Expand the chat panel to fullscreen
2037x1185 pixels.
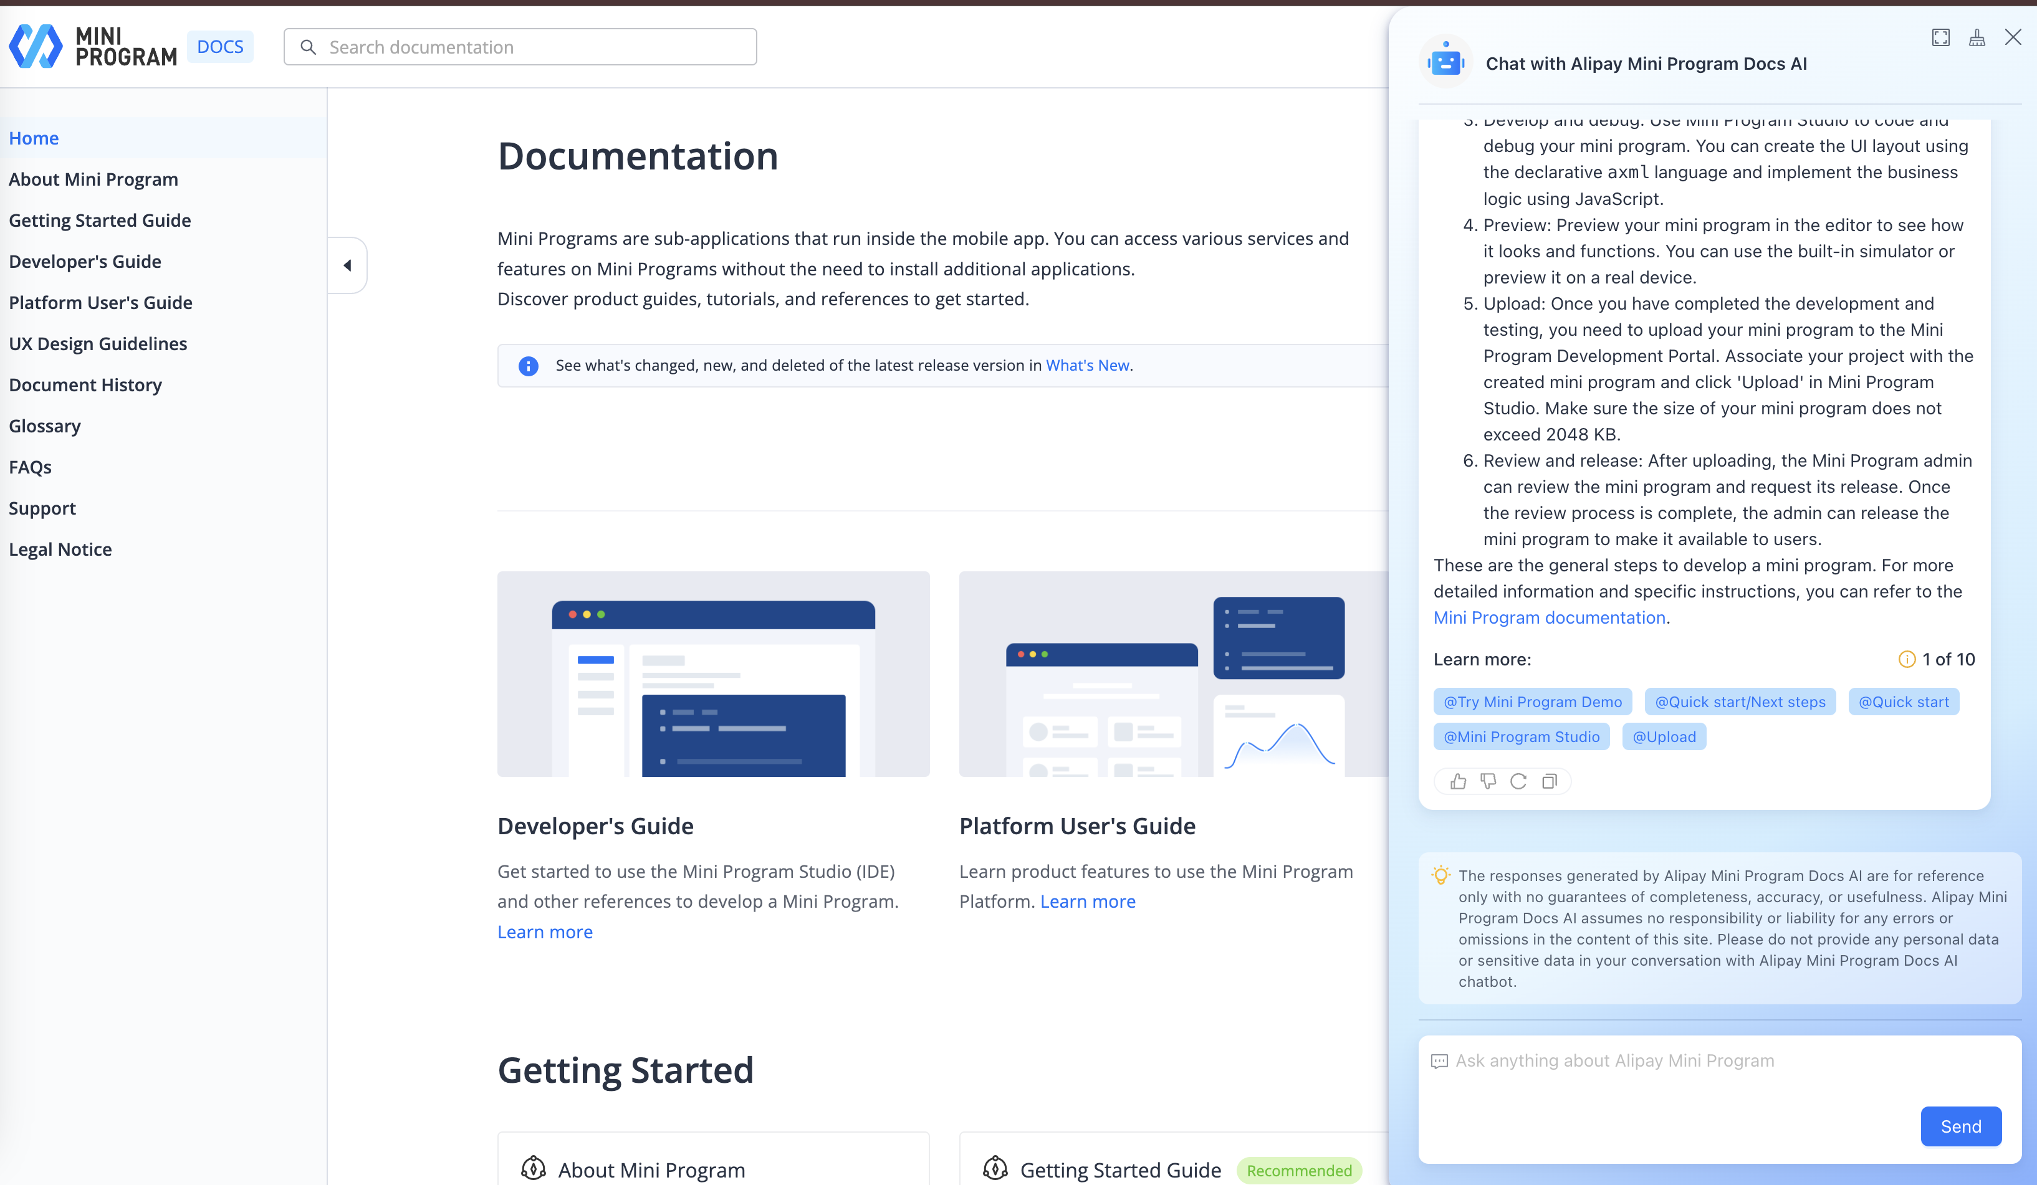point(1941,38)
